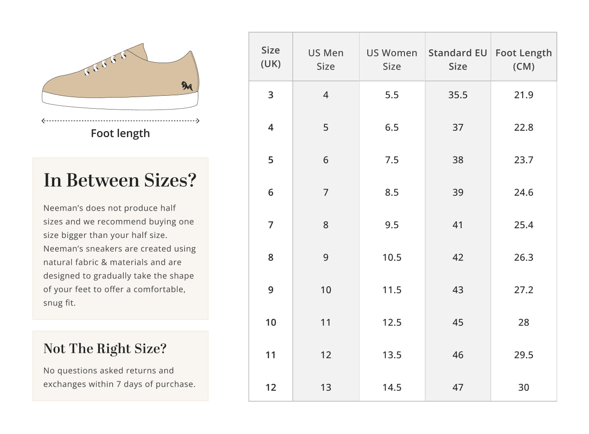Click the returns and exchanges policy text
589x434 pixels.
pyautogui.click(x=119, y=377)
